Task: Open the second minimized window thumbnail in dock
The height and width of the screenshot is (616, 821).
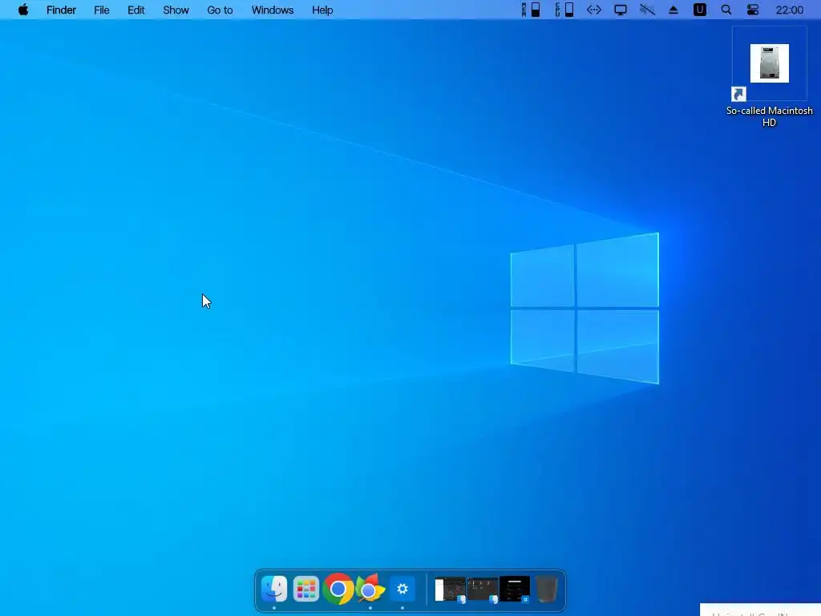Action: [x=482, y=590]
